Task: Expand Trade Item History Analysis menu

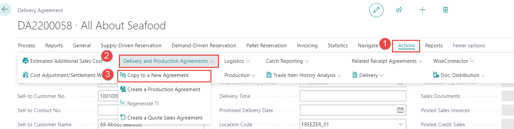Action: tap(304, 75)
